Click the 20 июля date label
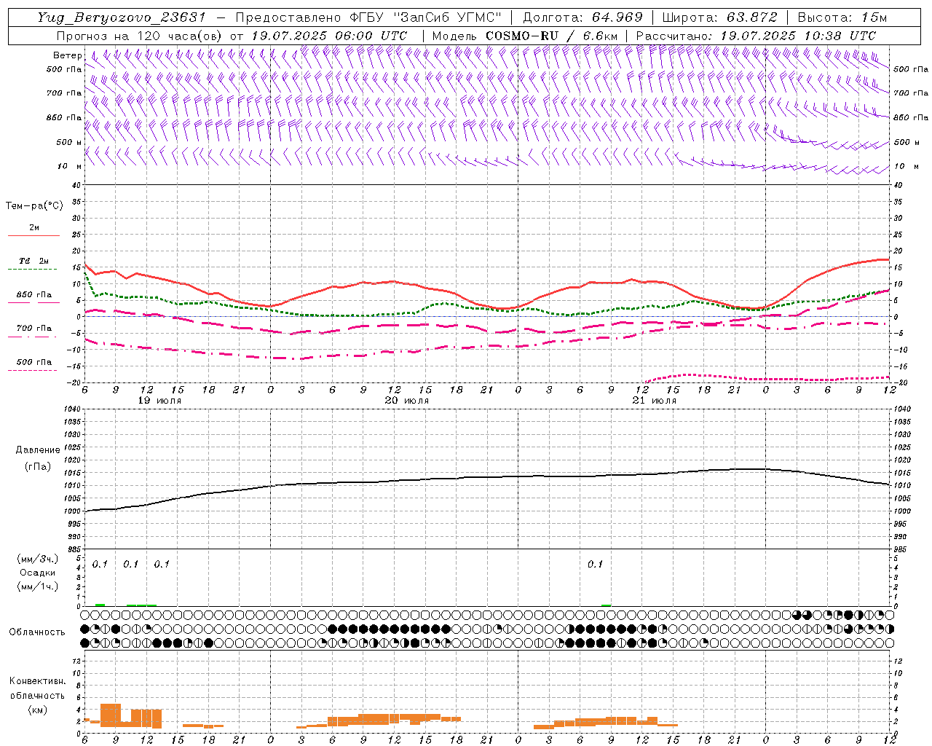Screen dimensions: 932x746 (x=407, y=401)
